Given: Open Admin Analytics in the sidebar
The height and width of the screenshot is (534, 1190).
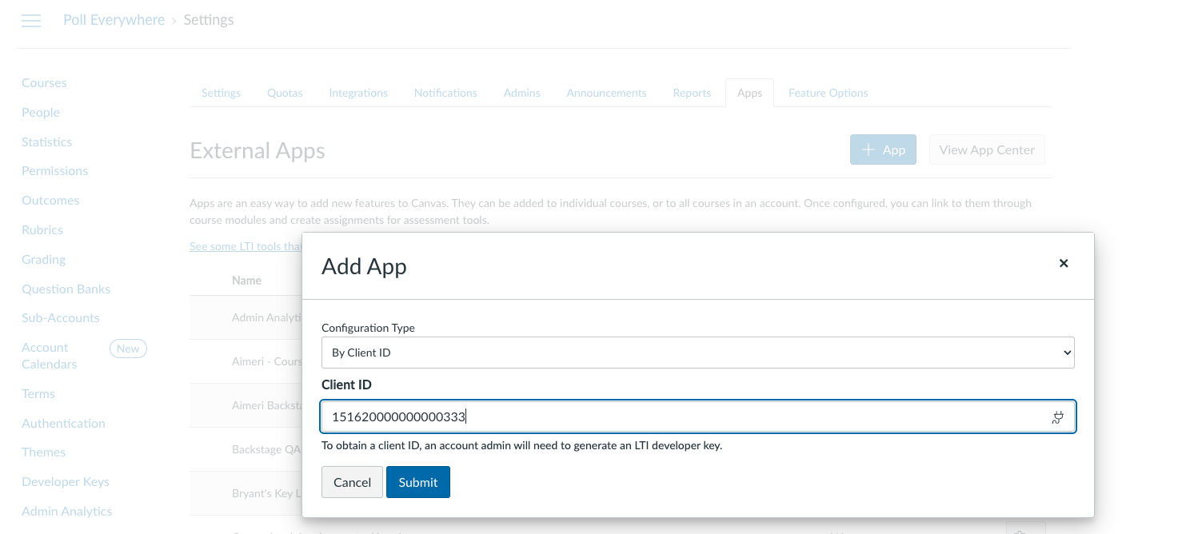Looking at the screenshot, I should click(67, 512).
